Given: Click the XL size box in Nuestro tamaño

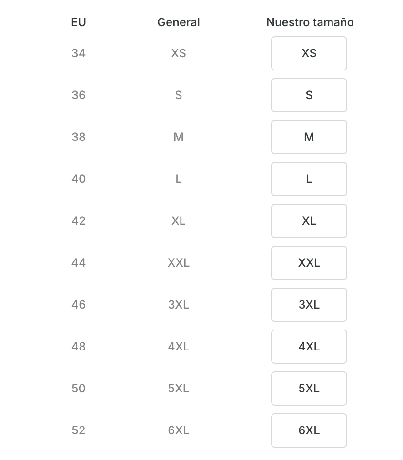Looking at the screenshot, I should [309, 221].
